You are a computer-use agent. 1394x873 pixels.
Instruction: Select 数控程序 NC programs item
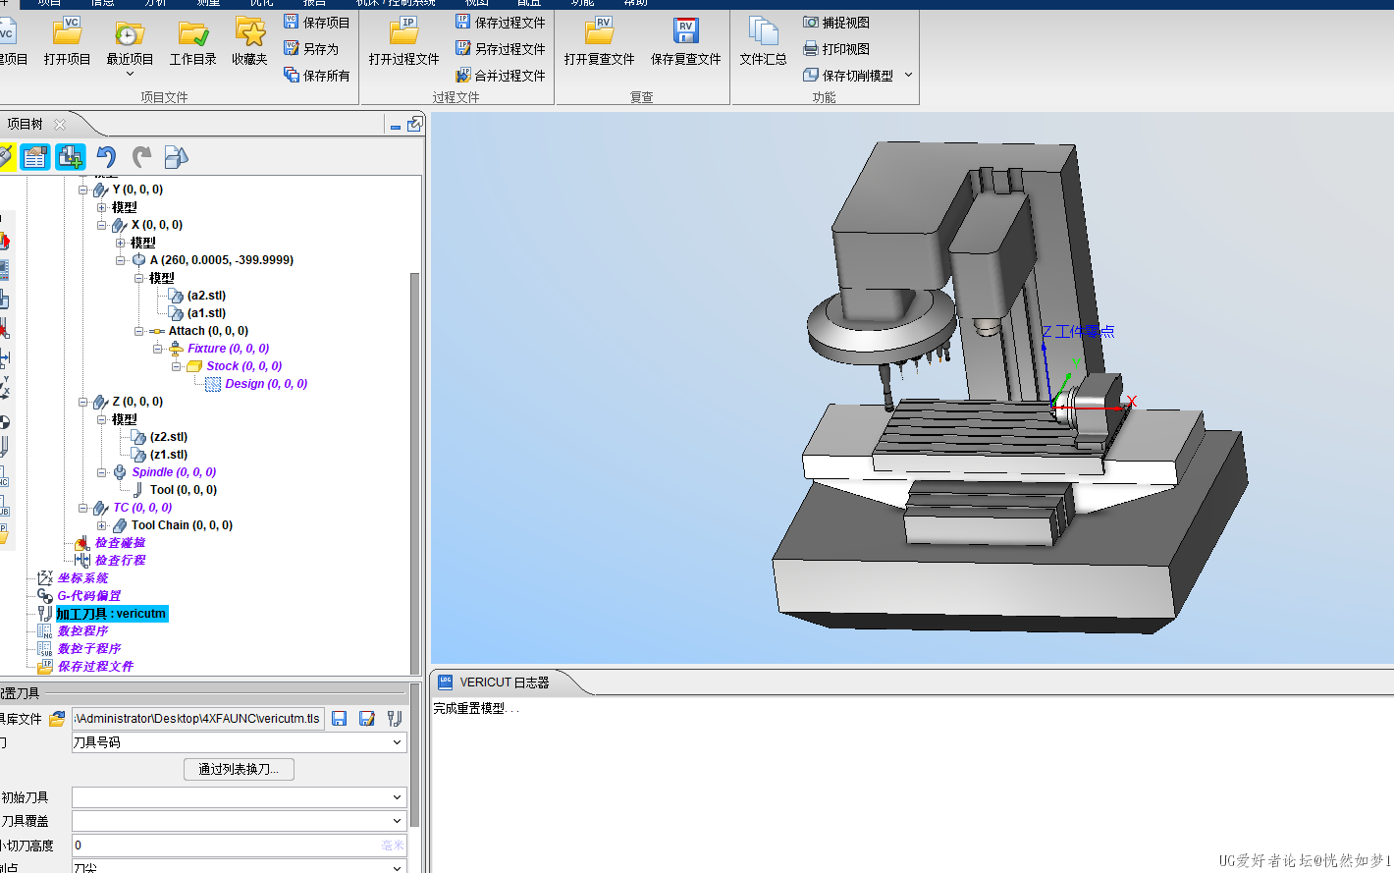82,631
